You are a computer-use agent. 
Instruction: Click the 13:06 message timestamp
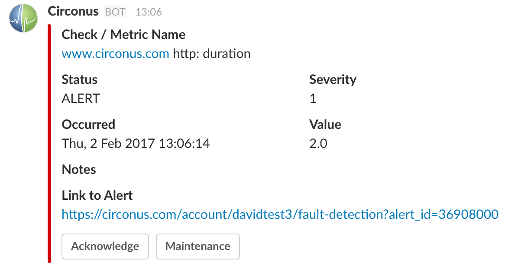[149, 12]
